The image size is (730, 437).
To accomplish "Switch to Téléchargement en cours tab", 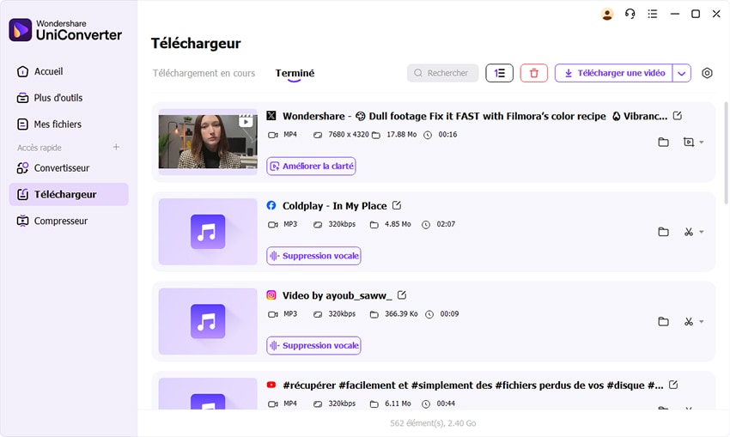I will [x=204, y=73].
